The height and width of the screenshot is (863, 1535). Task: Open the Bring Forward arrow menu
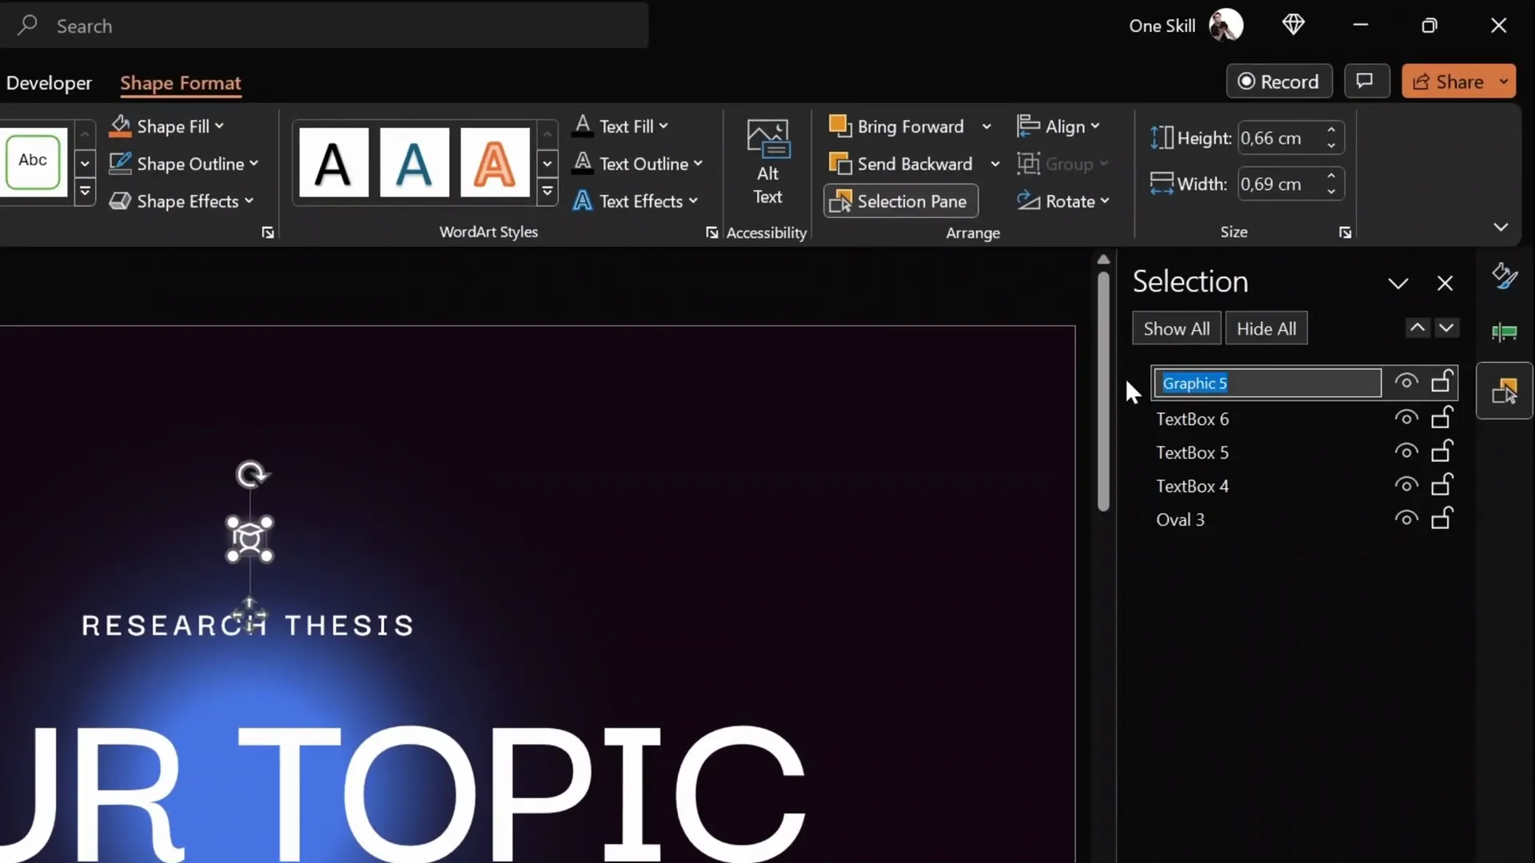click(x=987, y=126)
